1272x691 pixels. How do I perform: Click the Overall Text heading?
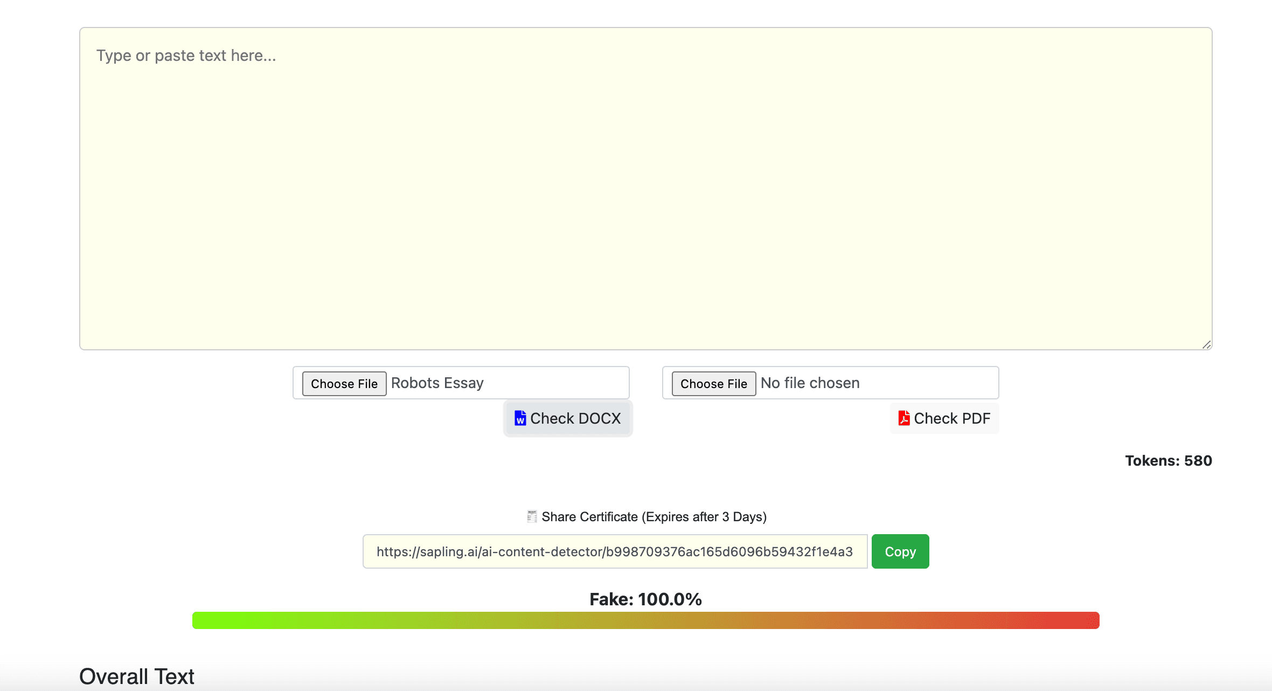(x=137, y=676)
